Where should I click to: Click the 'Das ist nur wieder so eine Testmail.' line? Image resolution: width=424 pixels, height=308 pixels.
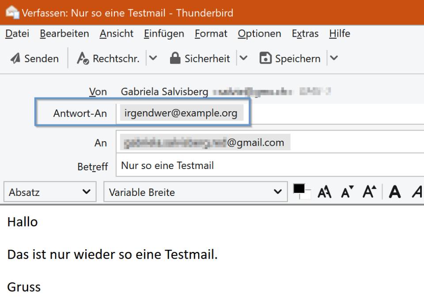click(x=112, y=254)
